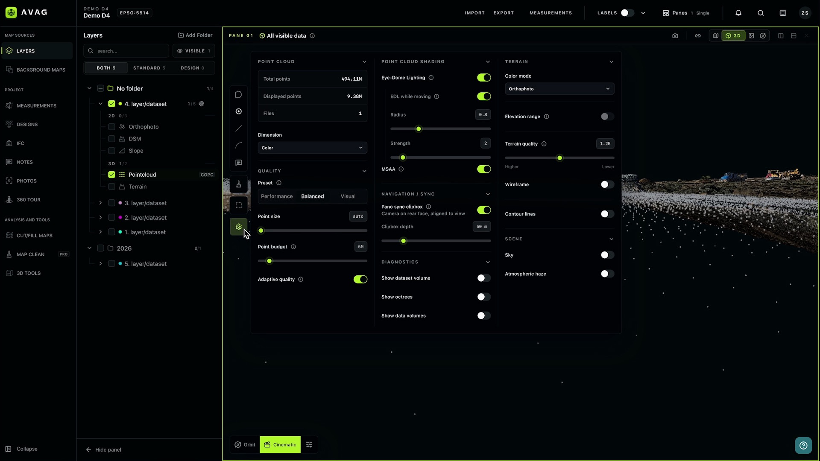Turn on Sky in scene
This screenshot has height=461, width=820.
pyautogui.click(x=607, y=255)
